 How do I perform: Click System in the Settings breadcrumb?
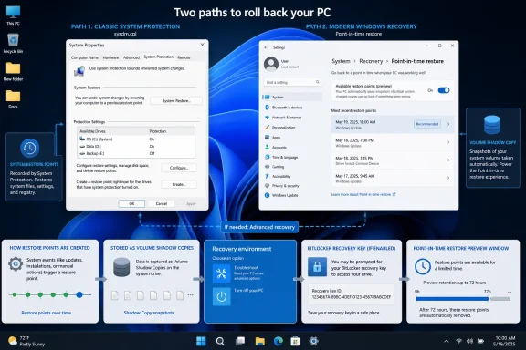[x=341, y=61]
